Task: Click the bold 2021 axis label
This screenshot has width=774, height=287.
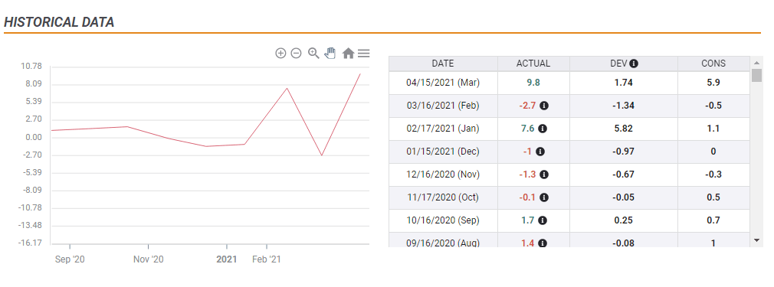Action: (x=227, y=259)
